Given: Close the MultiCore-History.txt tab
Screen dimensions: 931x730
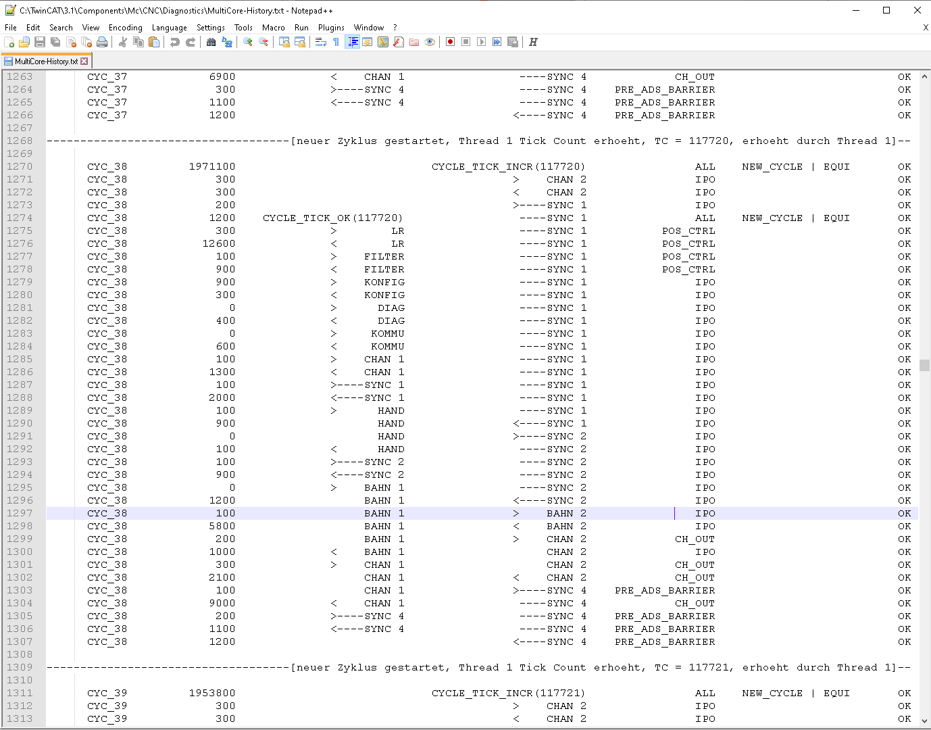Looking at the screenshot, I should coord(84,61).
